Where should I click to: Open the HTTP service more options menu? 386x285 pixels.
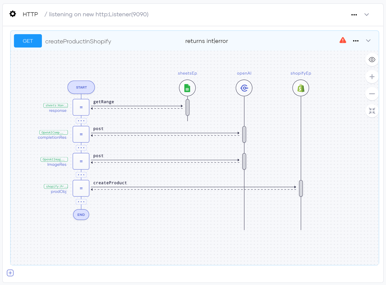tap(354, 14)
